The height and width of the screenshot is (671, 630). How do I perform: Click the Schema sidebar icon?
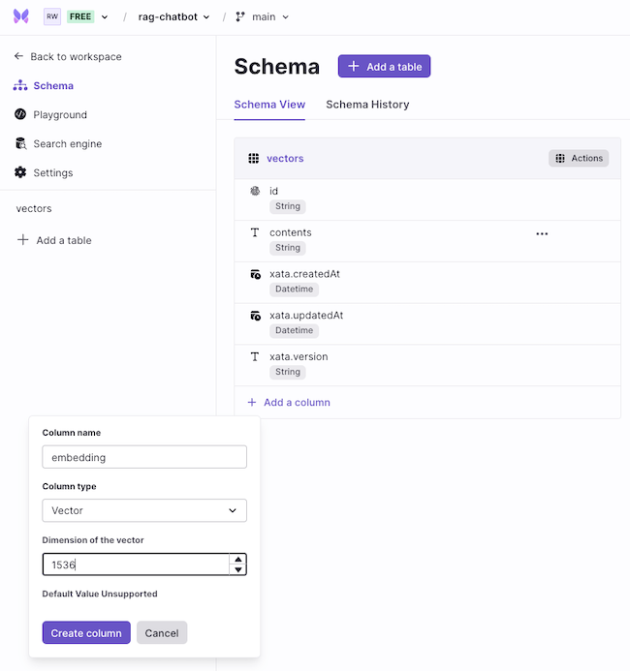click(20, 85)
